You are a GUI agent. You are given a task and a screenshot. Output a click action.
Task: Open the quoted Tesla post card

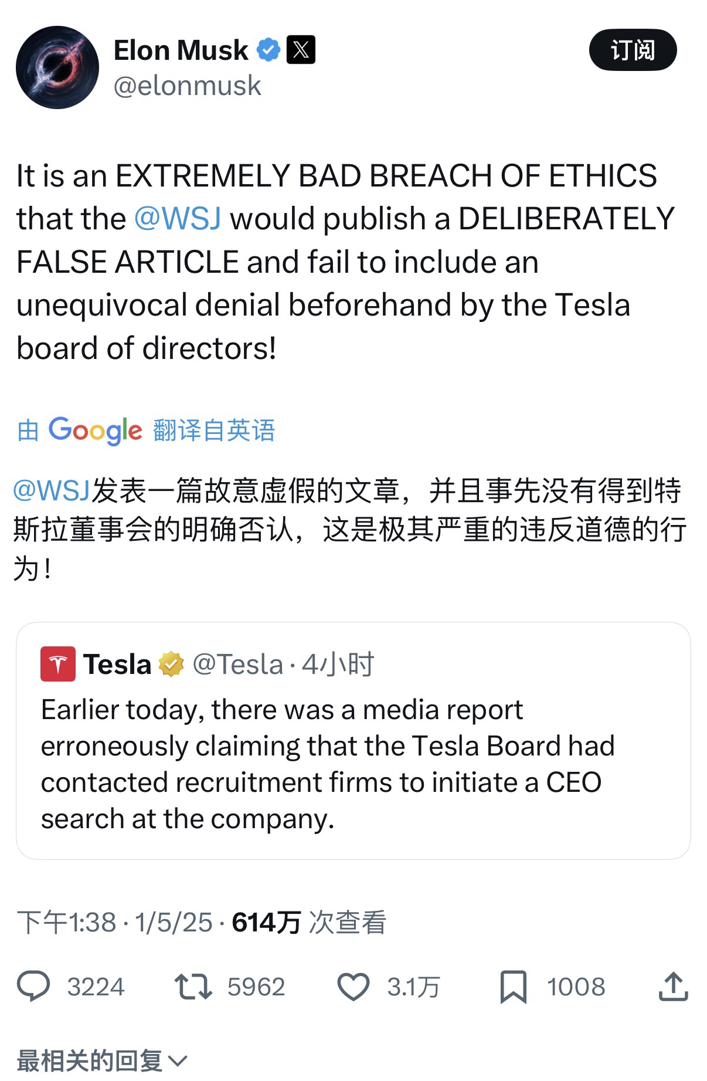click(353, 763)
